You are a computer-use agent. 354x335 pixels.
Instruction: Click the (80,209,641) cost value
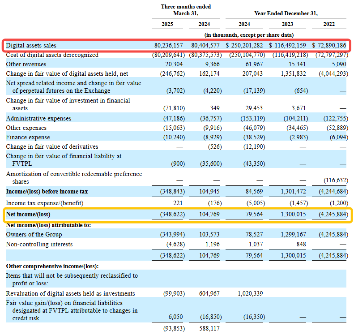pos(168,55)
